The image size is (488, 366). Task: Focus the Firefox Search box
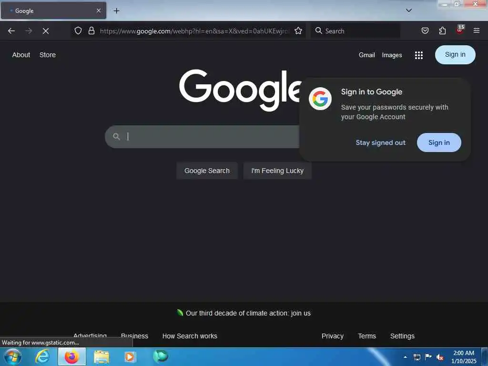point(356,31)
